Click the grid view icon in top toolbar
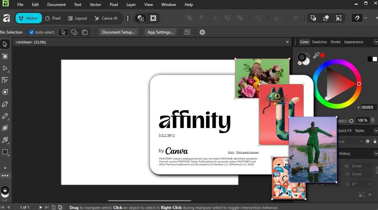 click(153, 18)
